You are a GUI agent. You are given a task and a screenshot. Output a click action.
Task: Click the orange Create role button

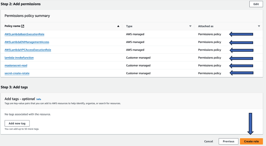point(252,141)
